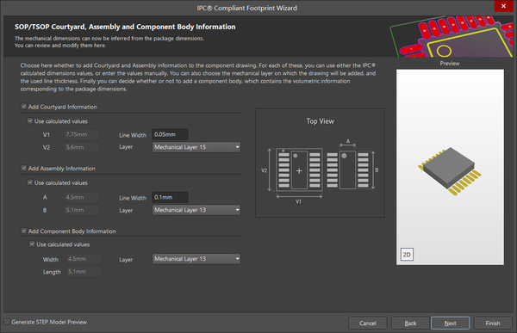Toggle Use calculated values under Courtyard

(x=30, y=120)
